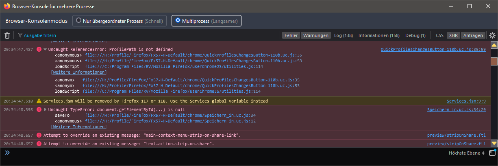This screenshot has width=498, height=166.
Task: Open the Services.jsm:9:9 source link
Action: click(466, 101)
